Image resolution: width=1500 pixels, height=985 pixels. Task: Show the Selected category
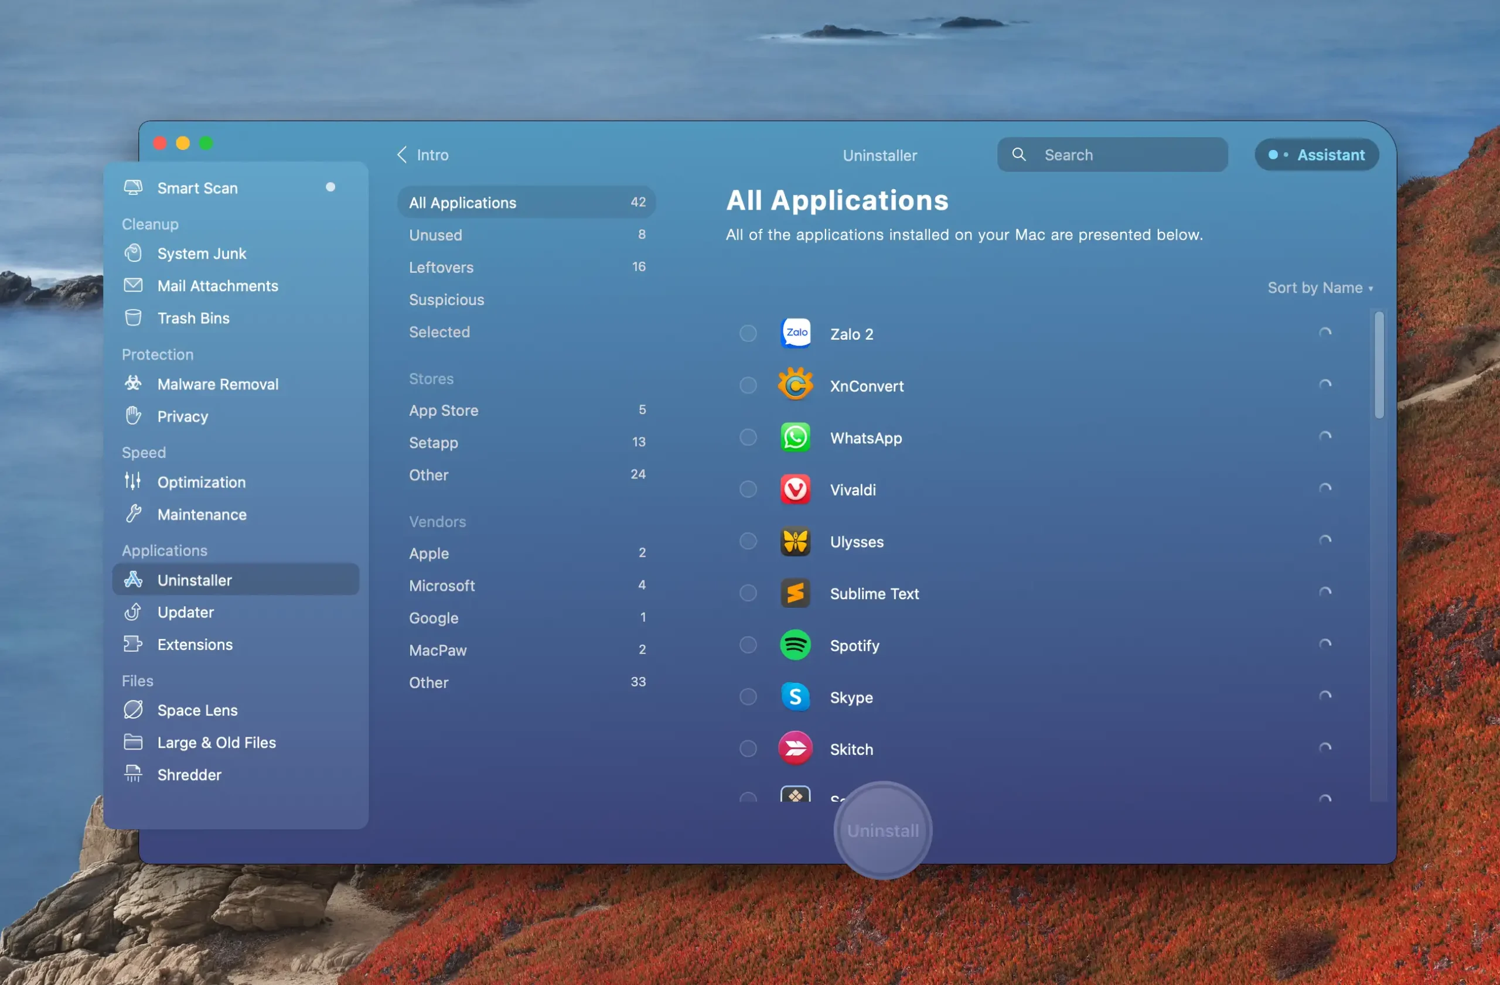[527, 331]
